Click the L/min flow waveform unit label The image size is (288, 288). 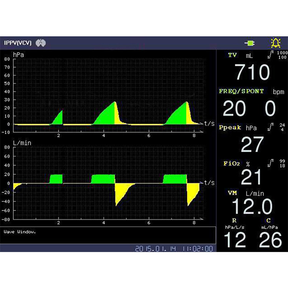click(21, 143)
